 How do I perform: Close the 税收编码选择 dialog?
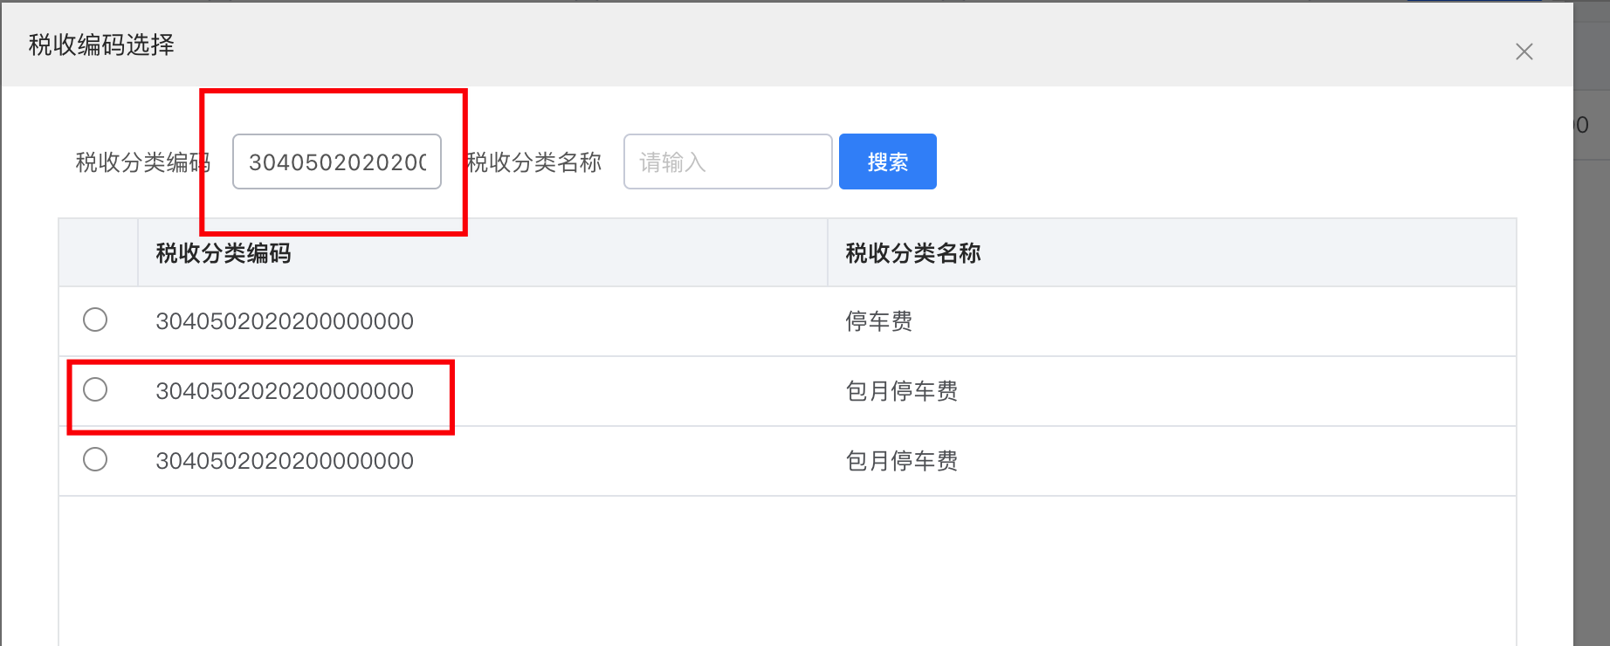(x=1524, y=52)
